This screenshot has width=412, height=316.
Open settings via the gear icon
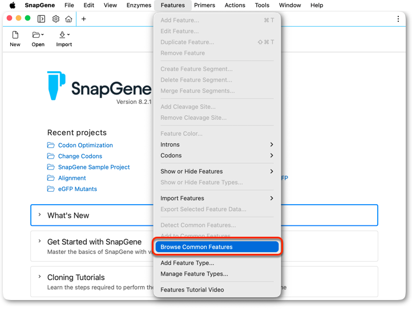(x=56, y=19)
